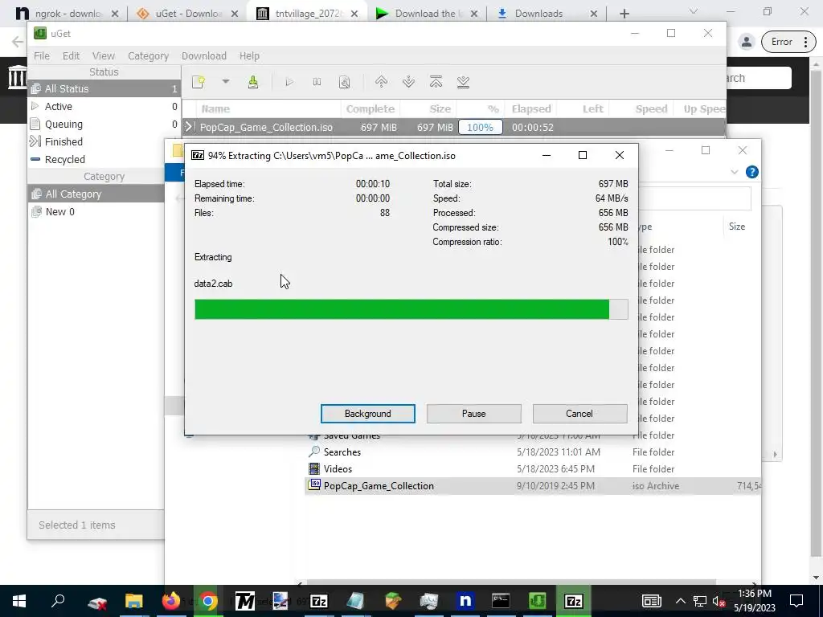Select the Recycled status filter
Screen dimensions: 823x617
pos(104,160)
